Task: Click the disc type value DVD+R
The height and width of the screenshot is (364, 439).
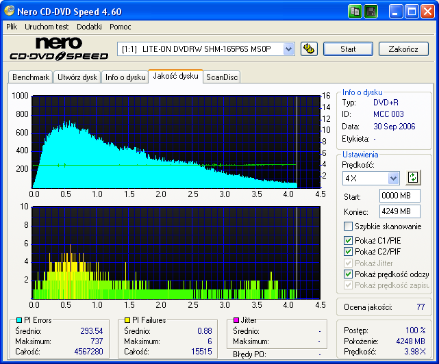Action: 386,103
